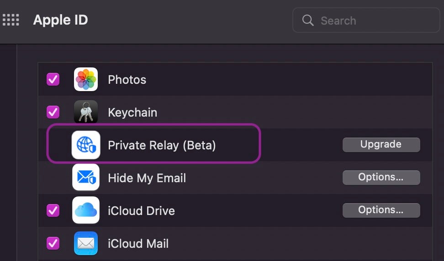Open Options for Hide My Email

click(x=381, y=177)
